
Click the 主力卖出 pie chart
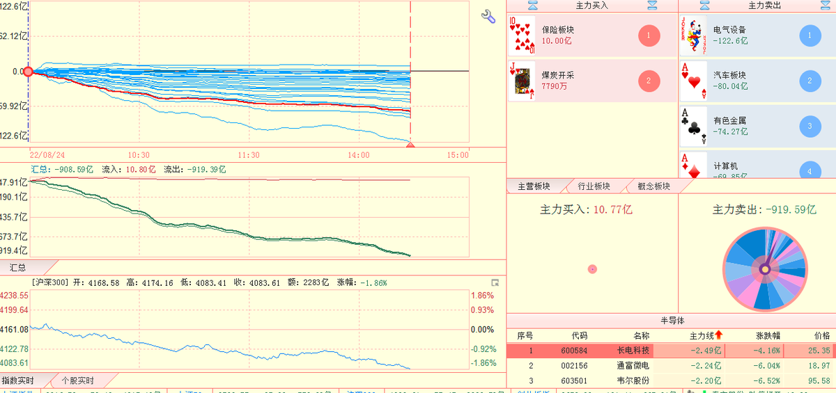click(x=765, y=268)
